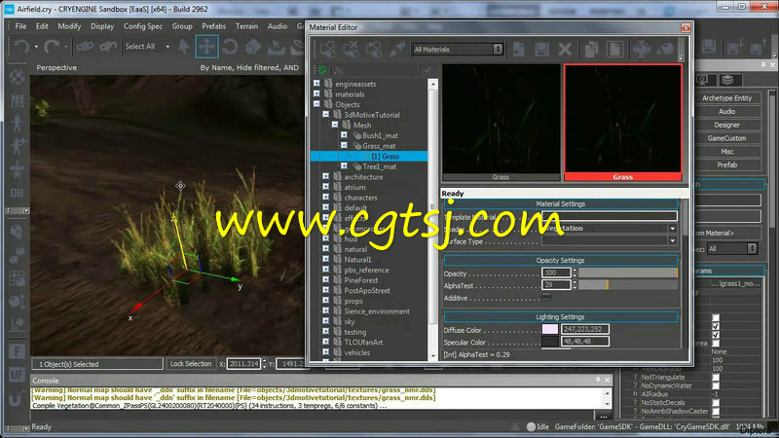Click the Undo arrow in the main toolbar
The height and width of the screenshot is (438, 779).
click(x=20, y=47)
